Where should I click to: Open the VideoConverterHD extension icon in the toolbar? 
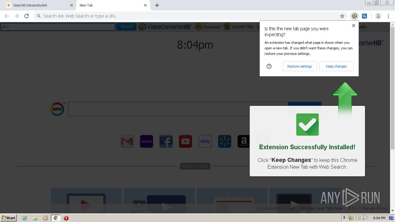[355, 16]
